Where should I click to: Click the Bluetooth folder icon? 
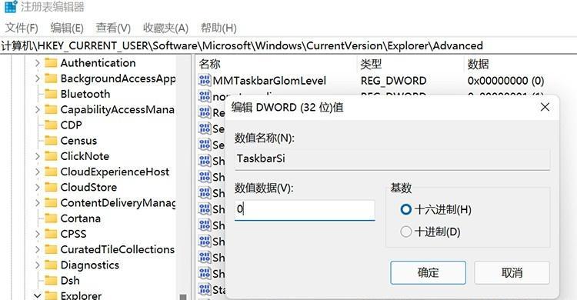click(x=51, y=94)
